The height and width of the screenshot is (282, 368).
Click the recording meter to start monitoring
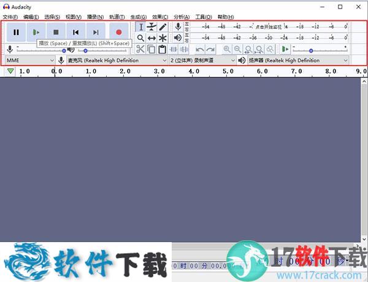[269, 27]
